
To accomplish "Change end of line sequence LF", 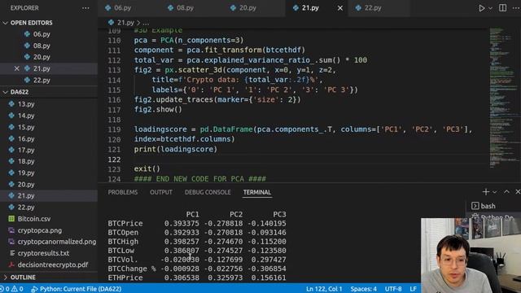I will coord(413,289).
